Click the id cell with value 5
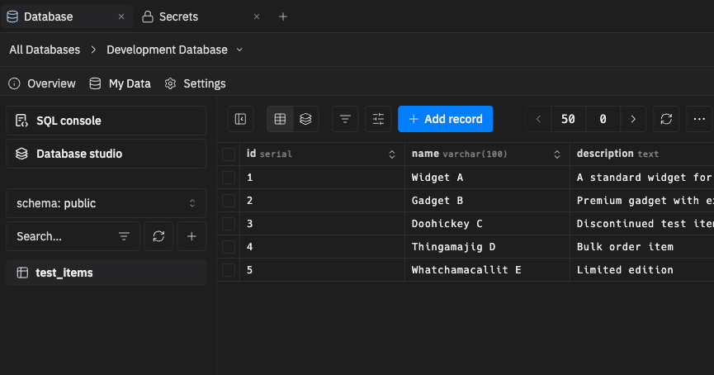This screenshot has width=714, height=375. point(323,270)
